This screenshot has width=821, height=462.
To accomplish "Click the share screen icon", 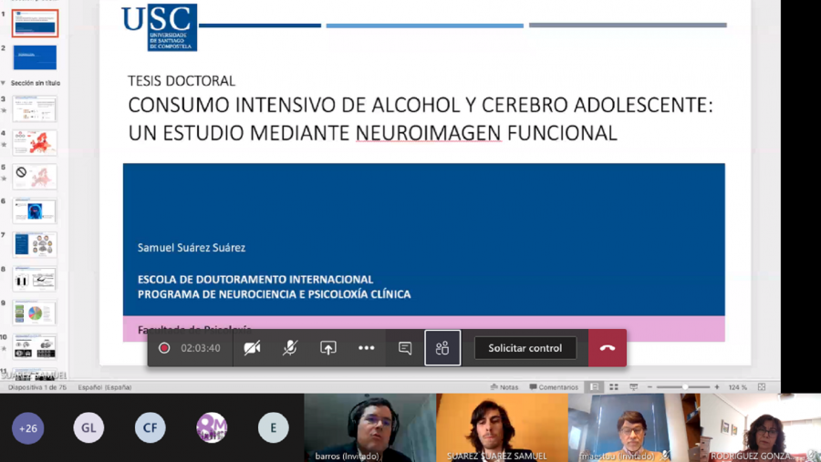I will tap(328, 348).
